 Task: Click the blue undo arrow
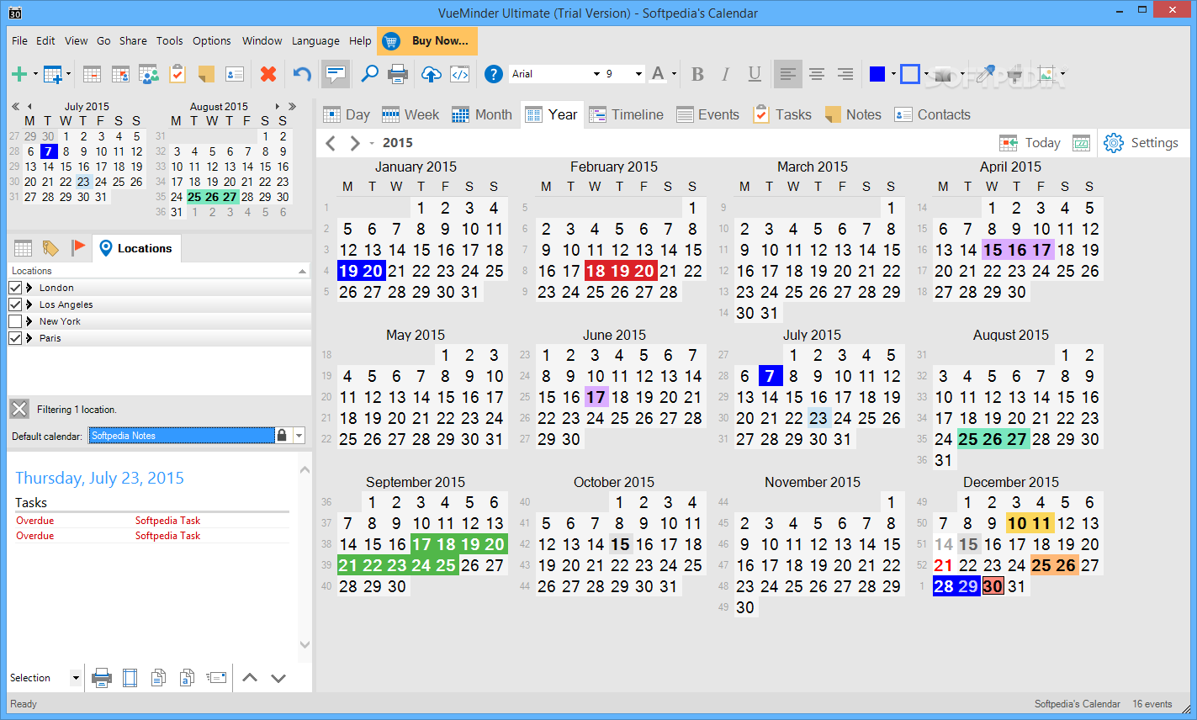click(302, 74)
